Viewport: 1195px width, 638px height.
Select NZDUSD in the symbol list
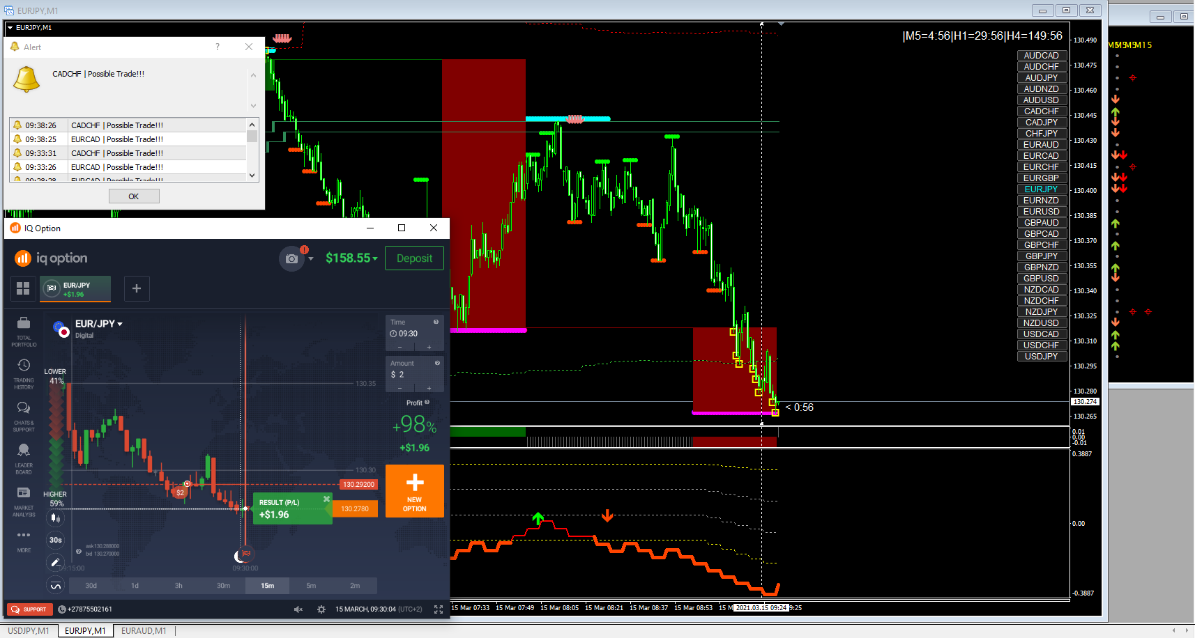pyautogui.click(x=1041, y=323)
